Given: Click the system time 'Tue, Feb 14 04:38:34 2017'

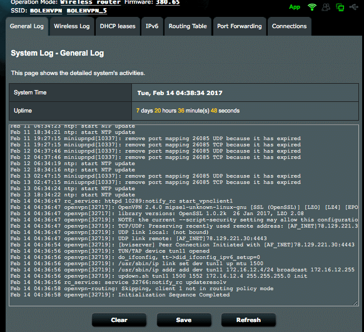Looking at the screenshot, I should (x=180, y=93).
